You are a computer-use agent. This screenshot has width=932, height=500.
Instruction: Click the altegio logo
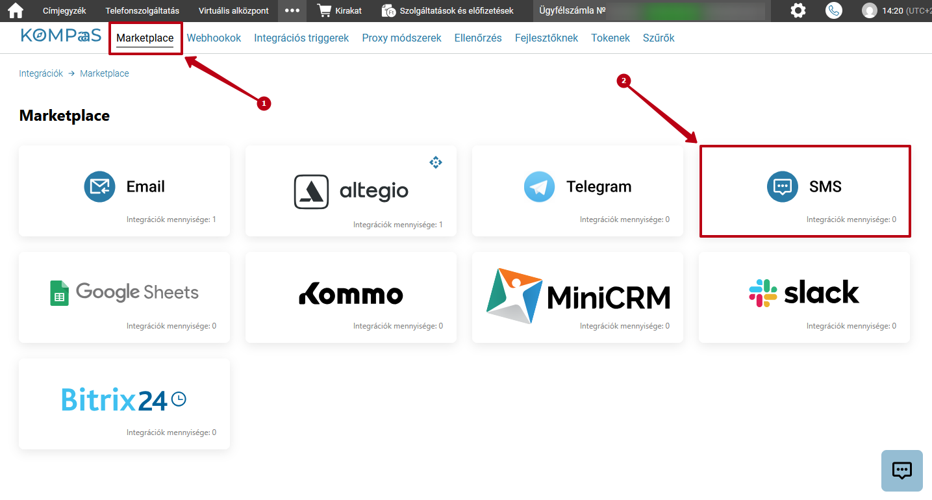[351, 192]
